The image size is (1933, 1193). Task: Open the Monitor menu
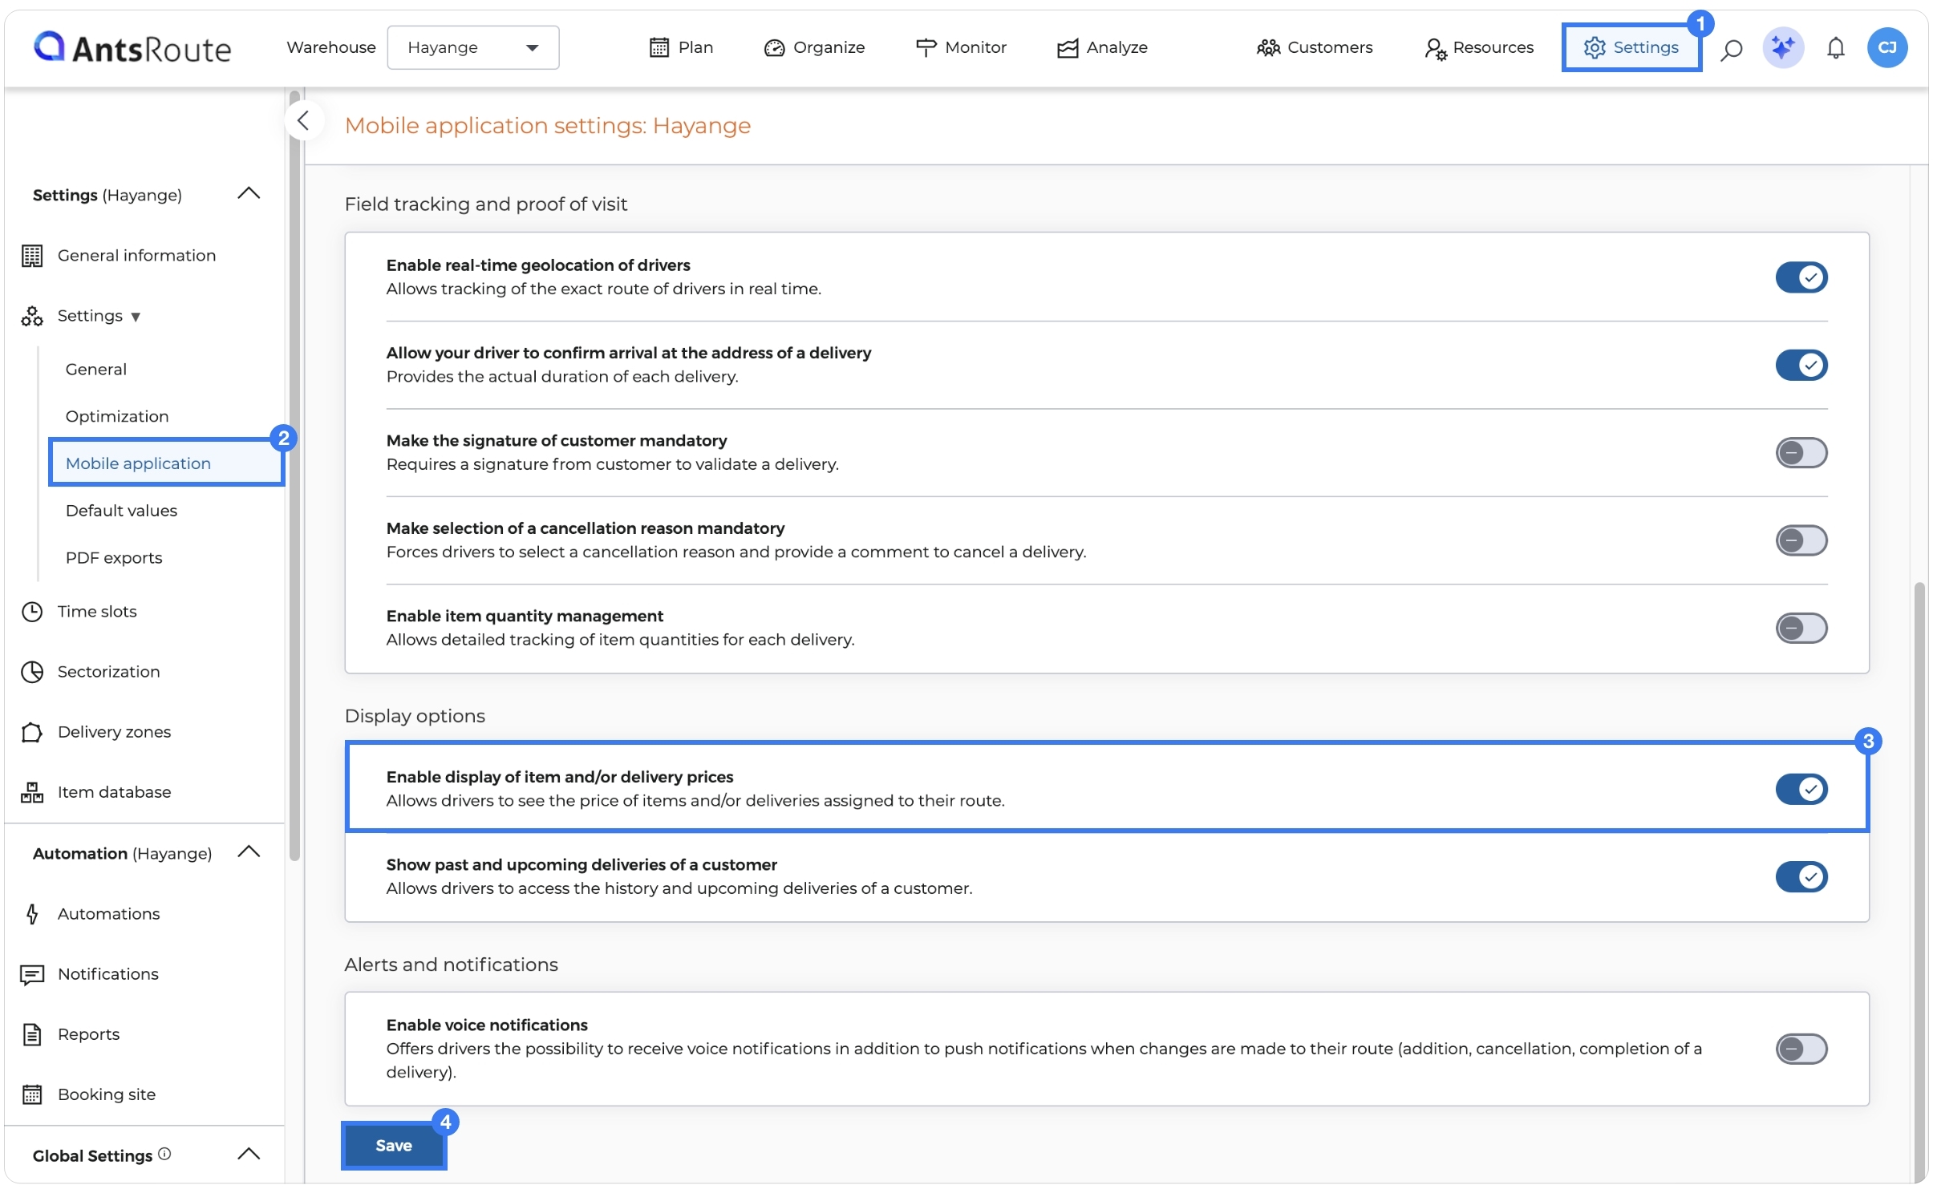(x=960, y=47)
